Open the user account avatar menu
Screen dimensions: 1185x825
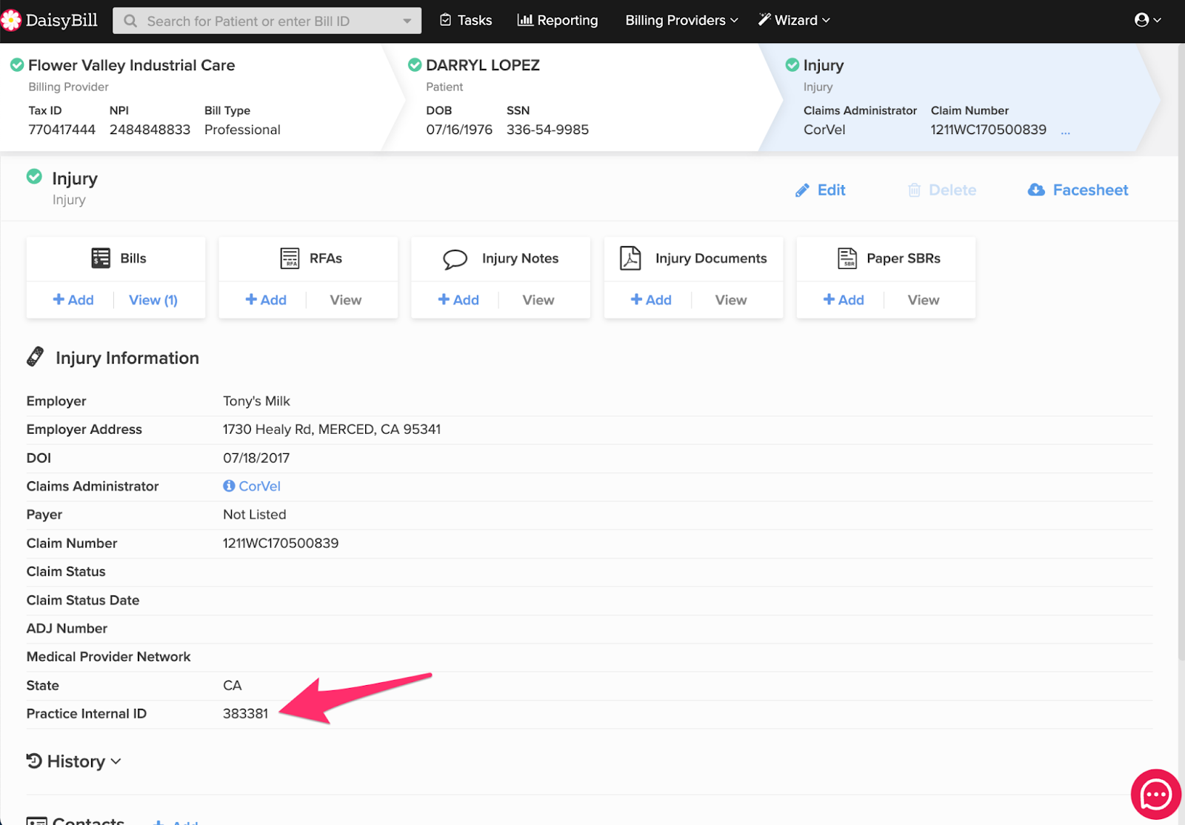(1147, 20)
